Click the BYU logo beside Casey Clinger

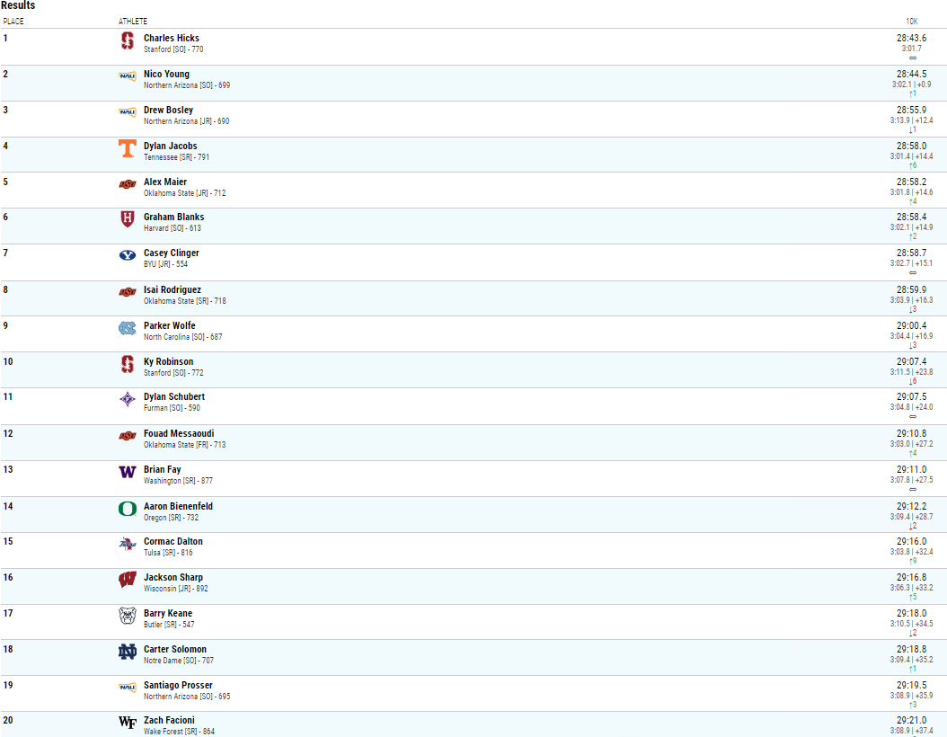[128, 255]
